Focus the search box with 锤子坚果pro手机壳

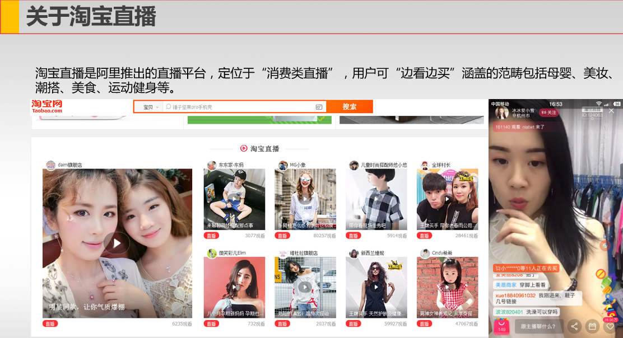(239, 107)
